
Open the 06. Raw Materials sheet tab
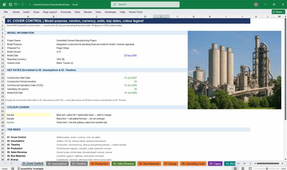tap(149, 164)
